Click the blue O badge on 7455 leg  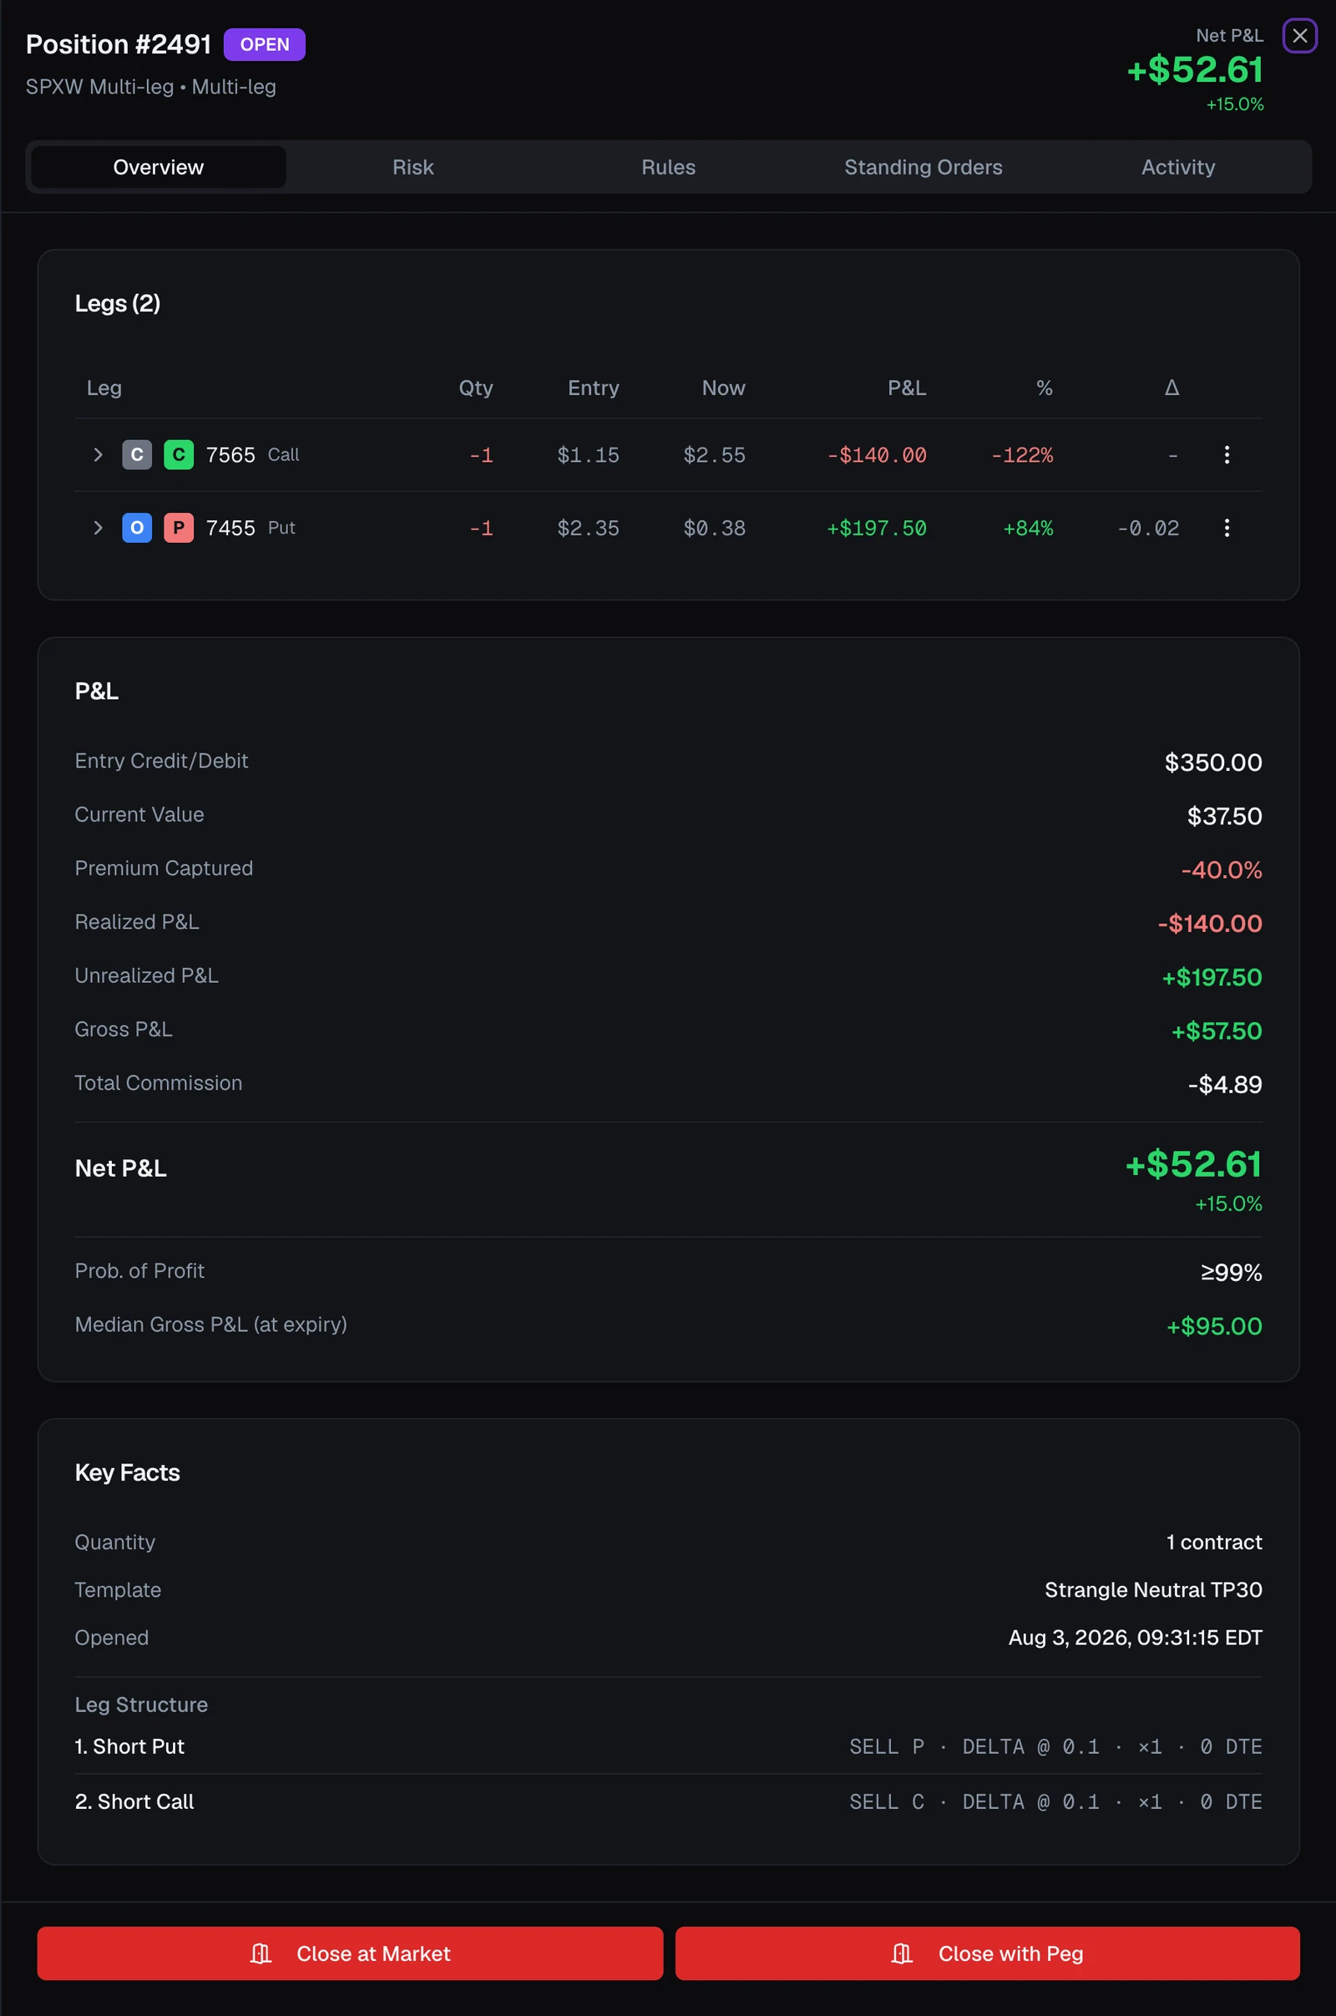tap(137, 528)
